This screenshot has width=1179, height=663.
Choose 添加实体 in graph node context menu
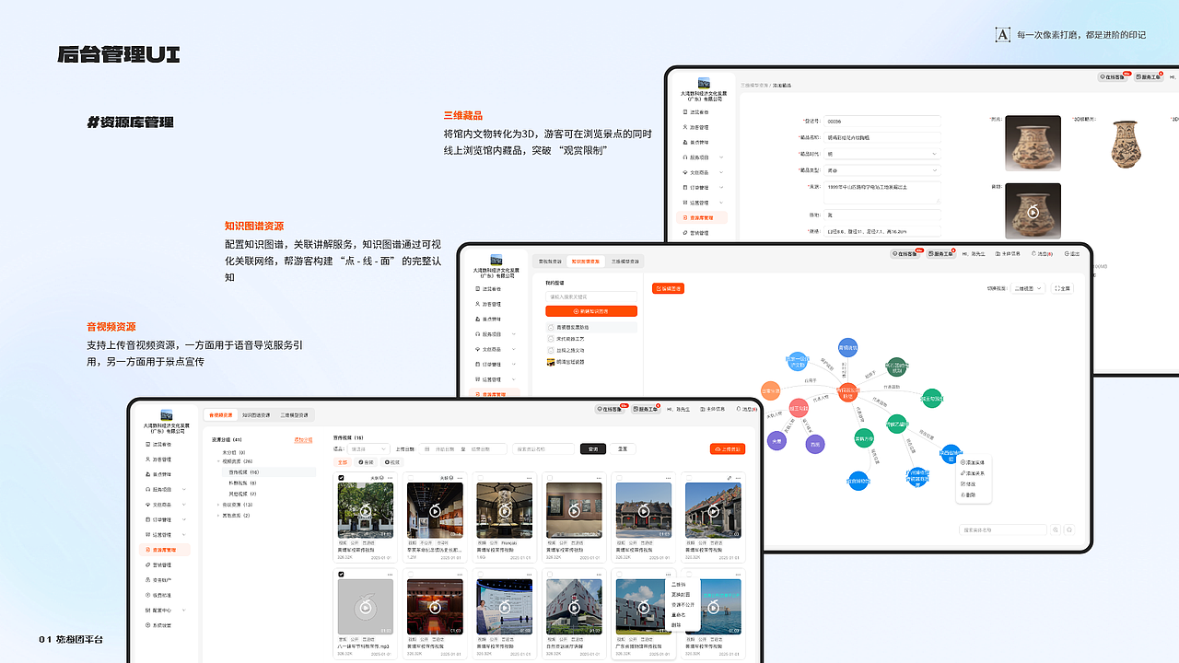[x=972, y=462]
